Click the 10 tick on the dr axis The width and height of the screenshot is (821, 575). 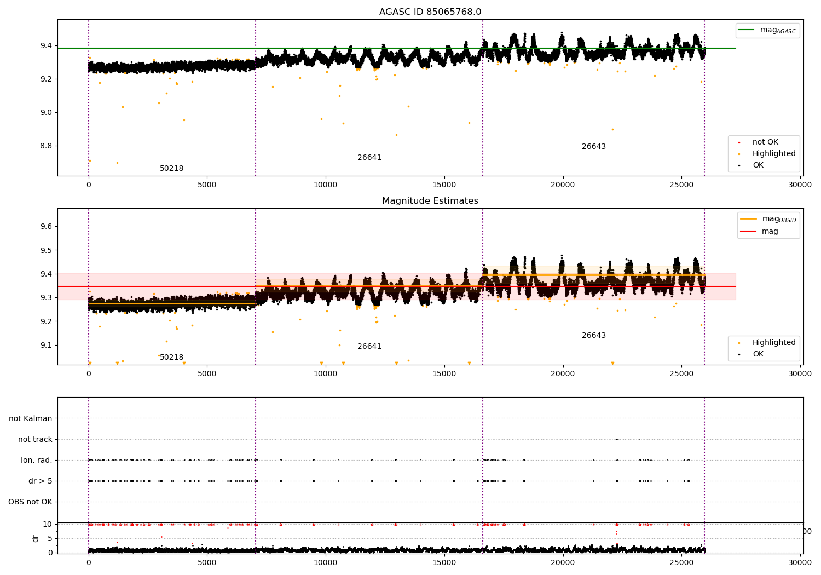tap(48, 525)
